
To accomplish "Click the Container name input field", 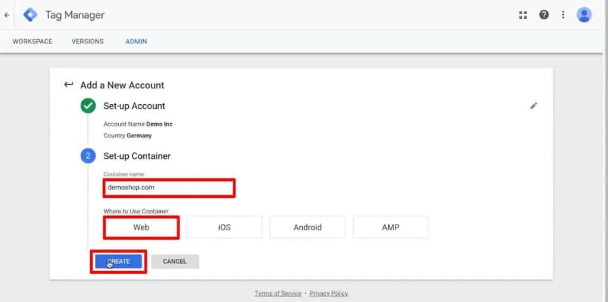I will 169,188.
